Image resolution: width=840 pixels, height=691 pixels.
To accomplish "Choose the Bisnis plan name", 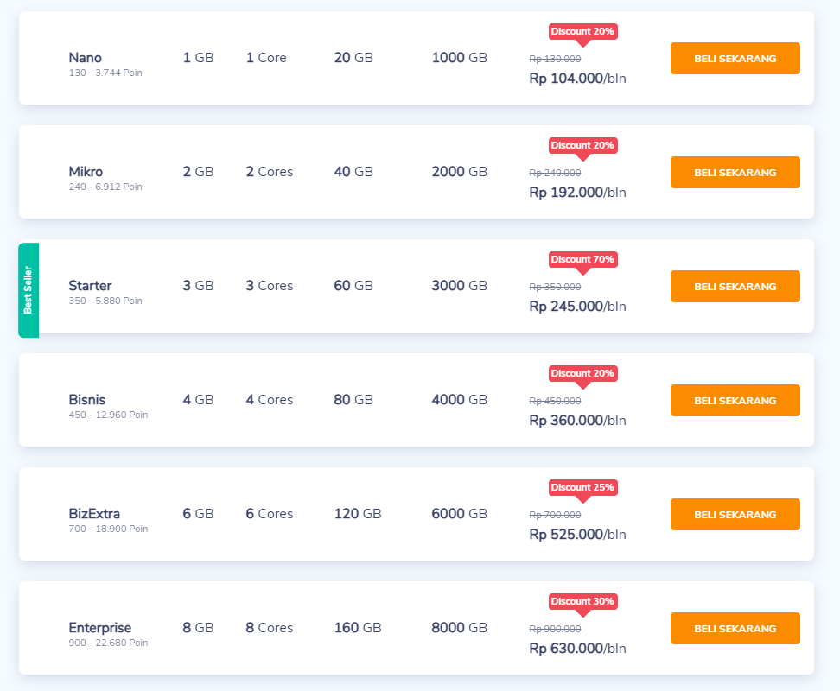I will click(87, 400).
